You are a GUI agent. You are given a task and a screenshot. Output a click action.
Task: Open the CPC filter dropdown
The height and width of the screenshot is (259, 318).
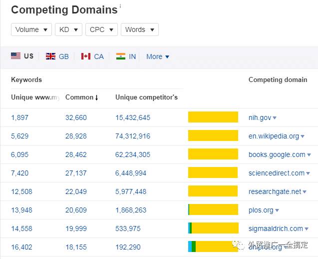coord(102,29)
